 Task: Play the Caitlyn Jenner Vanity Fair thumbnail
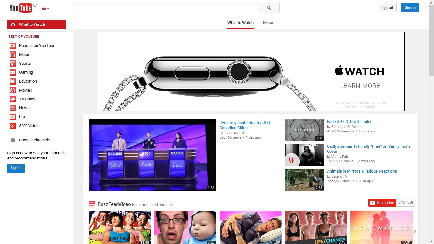tap(305, 155)
